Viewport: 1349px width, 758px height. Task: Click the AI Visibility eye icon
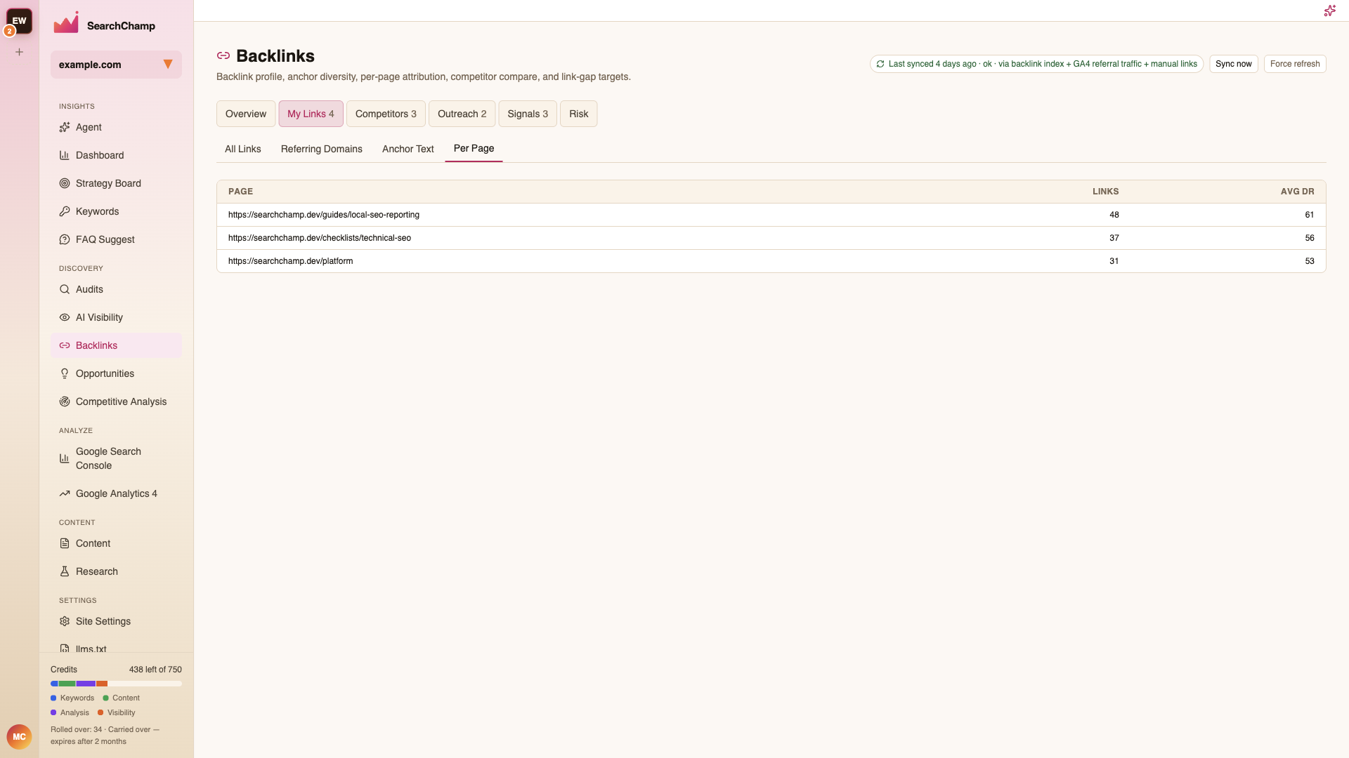point(65,317)
